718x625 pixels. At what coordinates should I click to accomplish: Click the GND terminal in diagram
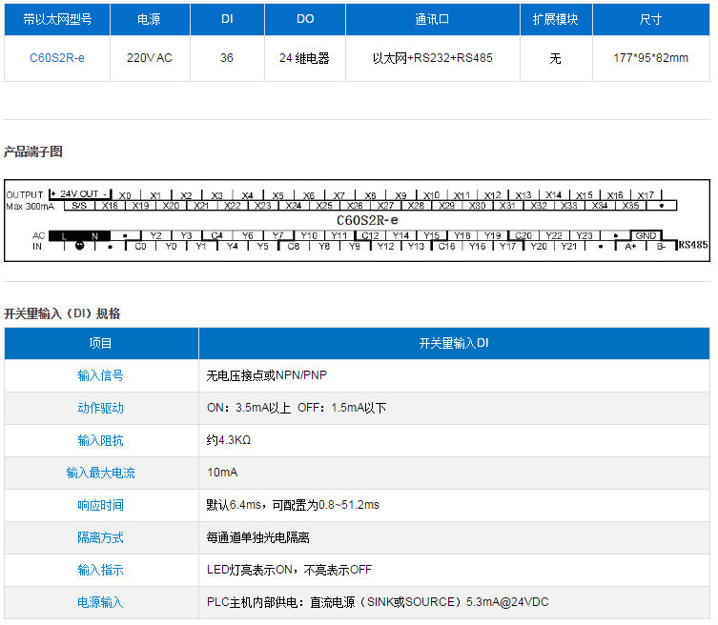click(646, 235)
